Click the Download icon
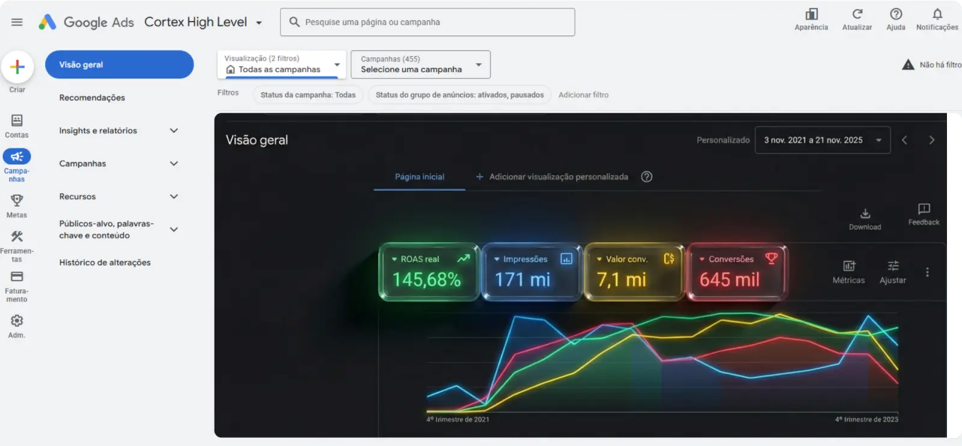The image size is (962, 446). (865, 214)
